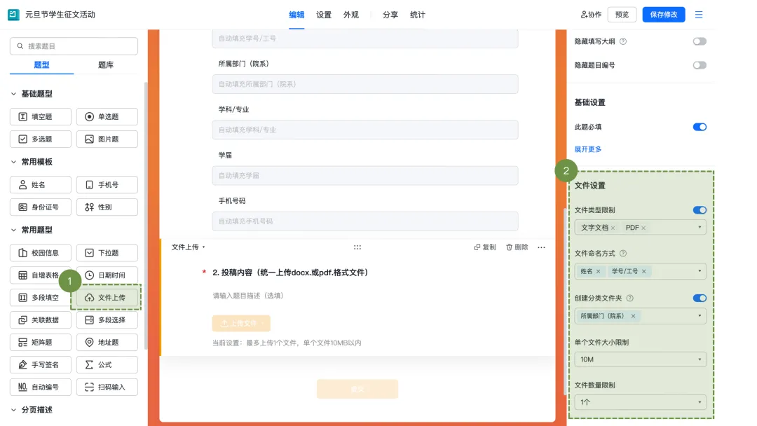
Task: Collapse the 常用题型 section
Action: coord(13,230)
